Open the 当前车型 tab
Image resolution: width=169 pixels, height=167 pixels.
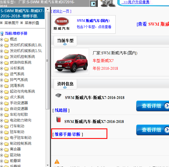click(65, 41)
